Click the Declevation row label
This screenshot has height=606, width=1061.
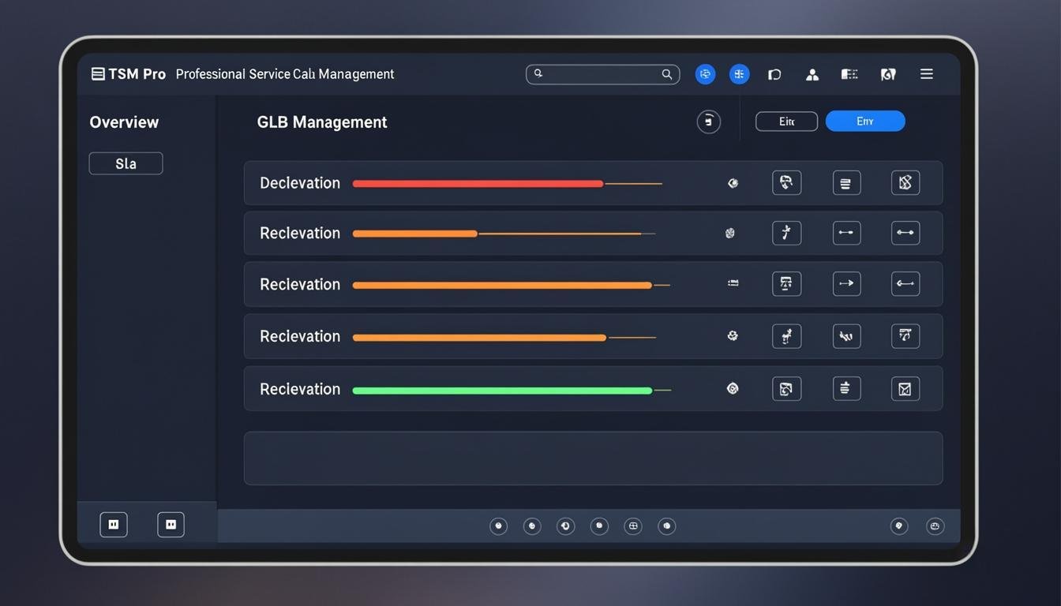(x=300, y=183)
